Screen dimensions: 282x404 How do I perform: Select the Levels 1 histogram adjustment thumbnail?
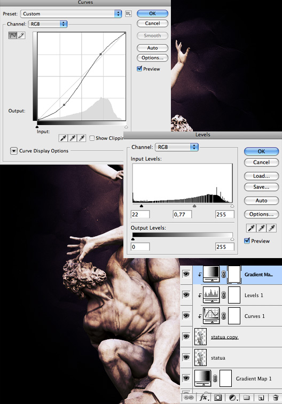pyautogui.click(x=211, y=295)
